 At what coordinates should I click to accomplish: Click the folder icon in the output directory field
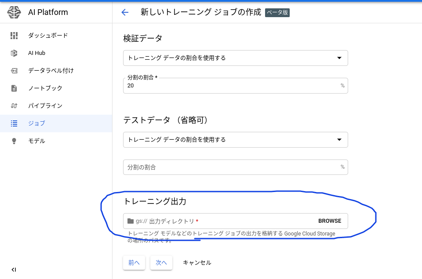[x=131, y=221]
